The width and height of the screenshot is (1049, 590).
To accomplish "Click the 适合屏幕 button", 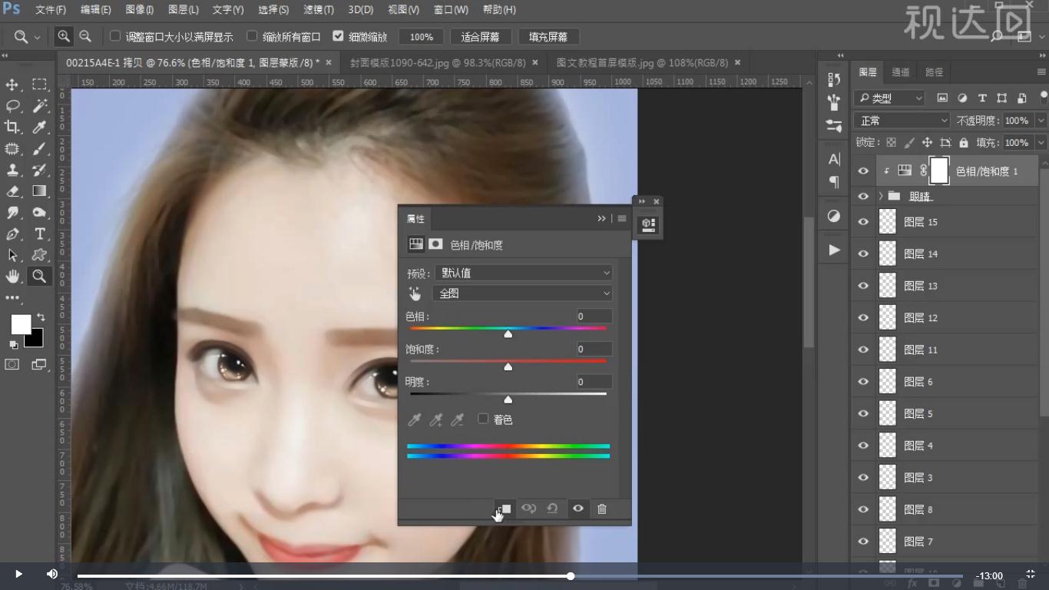I will click(x=481, y=37).
